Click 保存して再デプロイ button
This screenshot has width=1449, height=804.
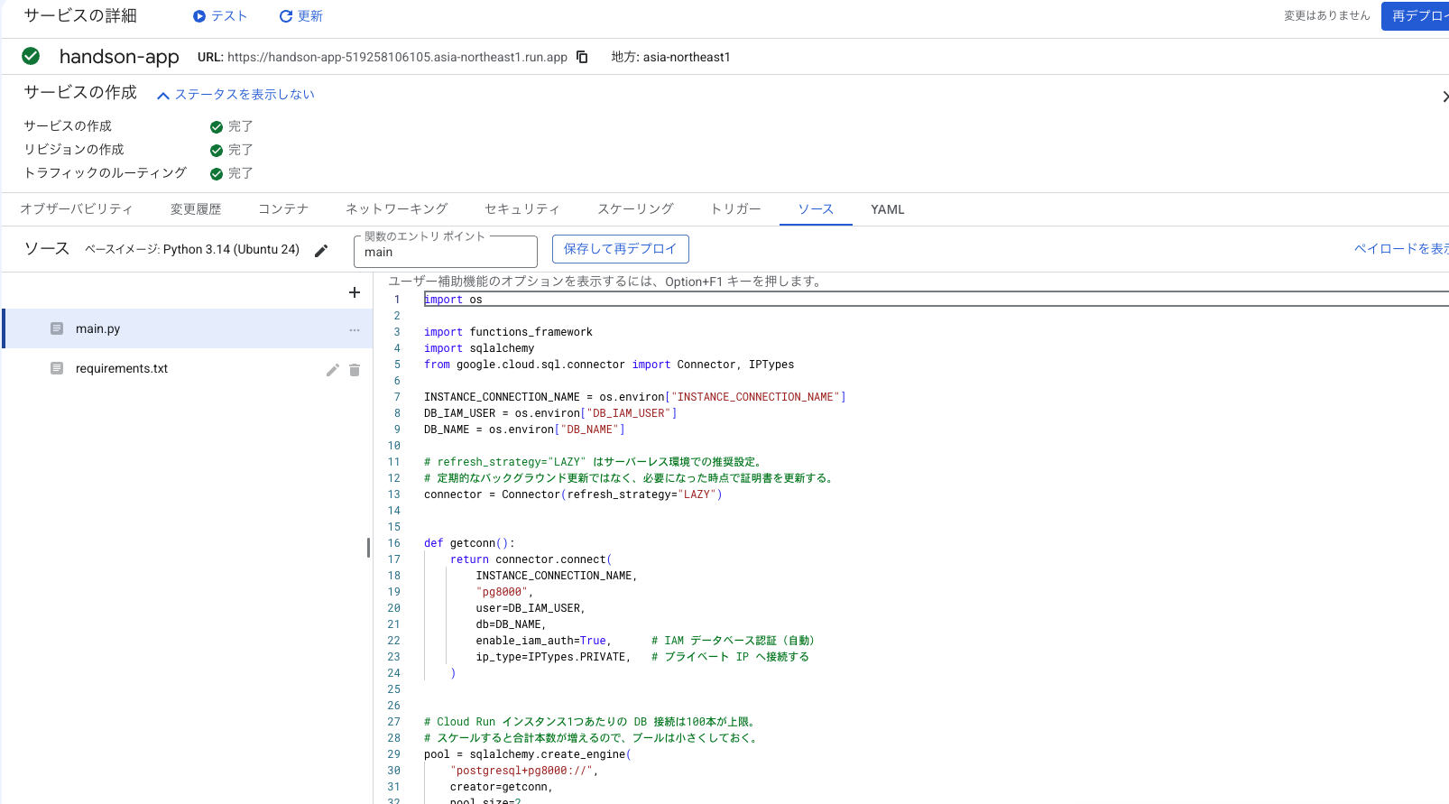(x=620, y=249)
